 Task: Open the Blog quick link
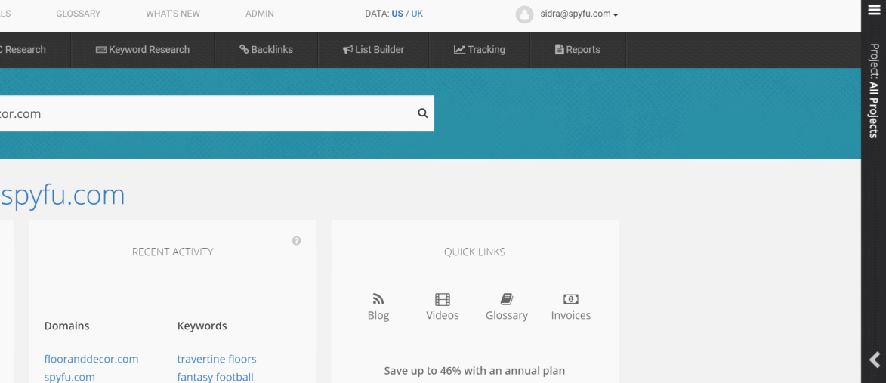pyautogui.click(x=378, y=307)
